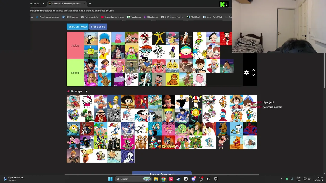326x183 pixels.
Task: Open the 10.10.0.57 bookmark
Action: click(194, 17)
